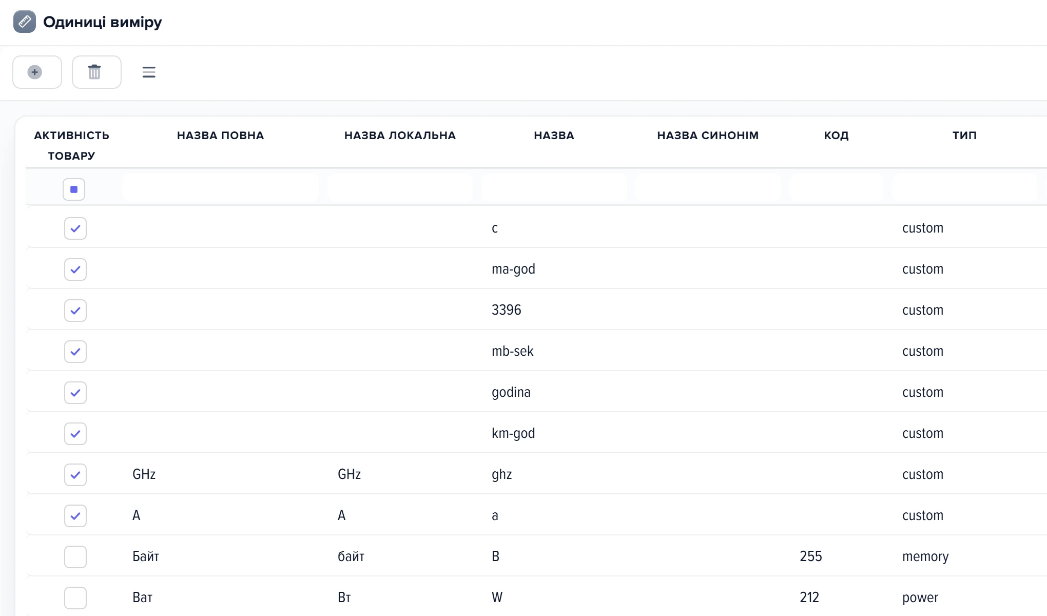Image resolution: width=1047 pixels, height=616 pixels.
Task: Click the 'km-god' name cell
Action: 513,434
